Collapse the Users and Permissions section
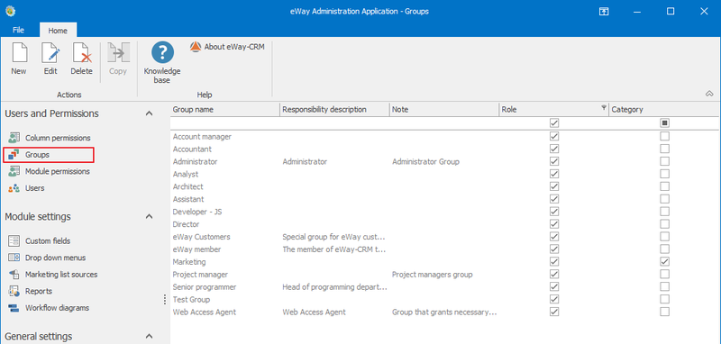Viewport: 721px width, 344px height. click(149, 113)
